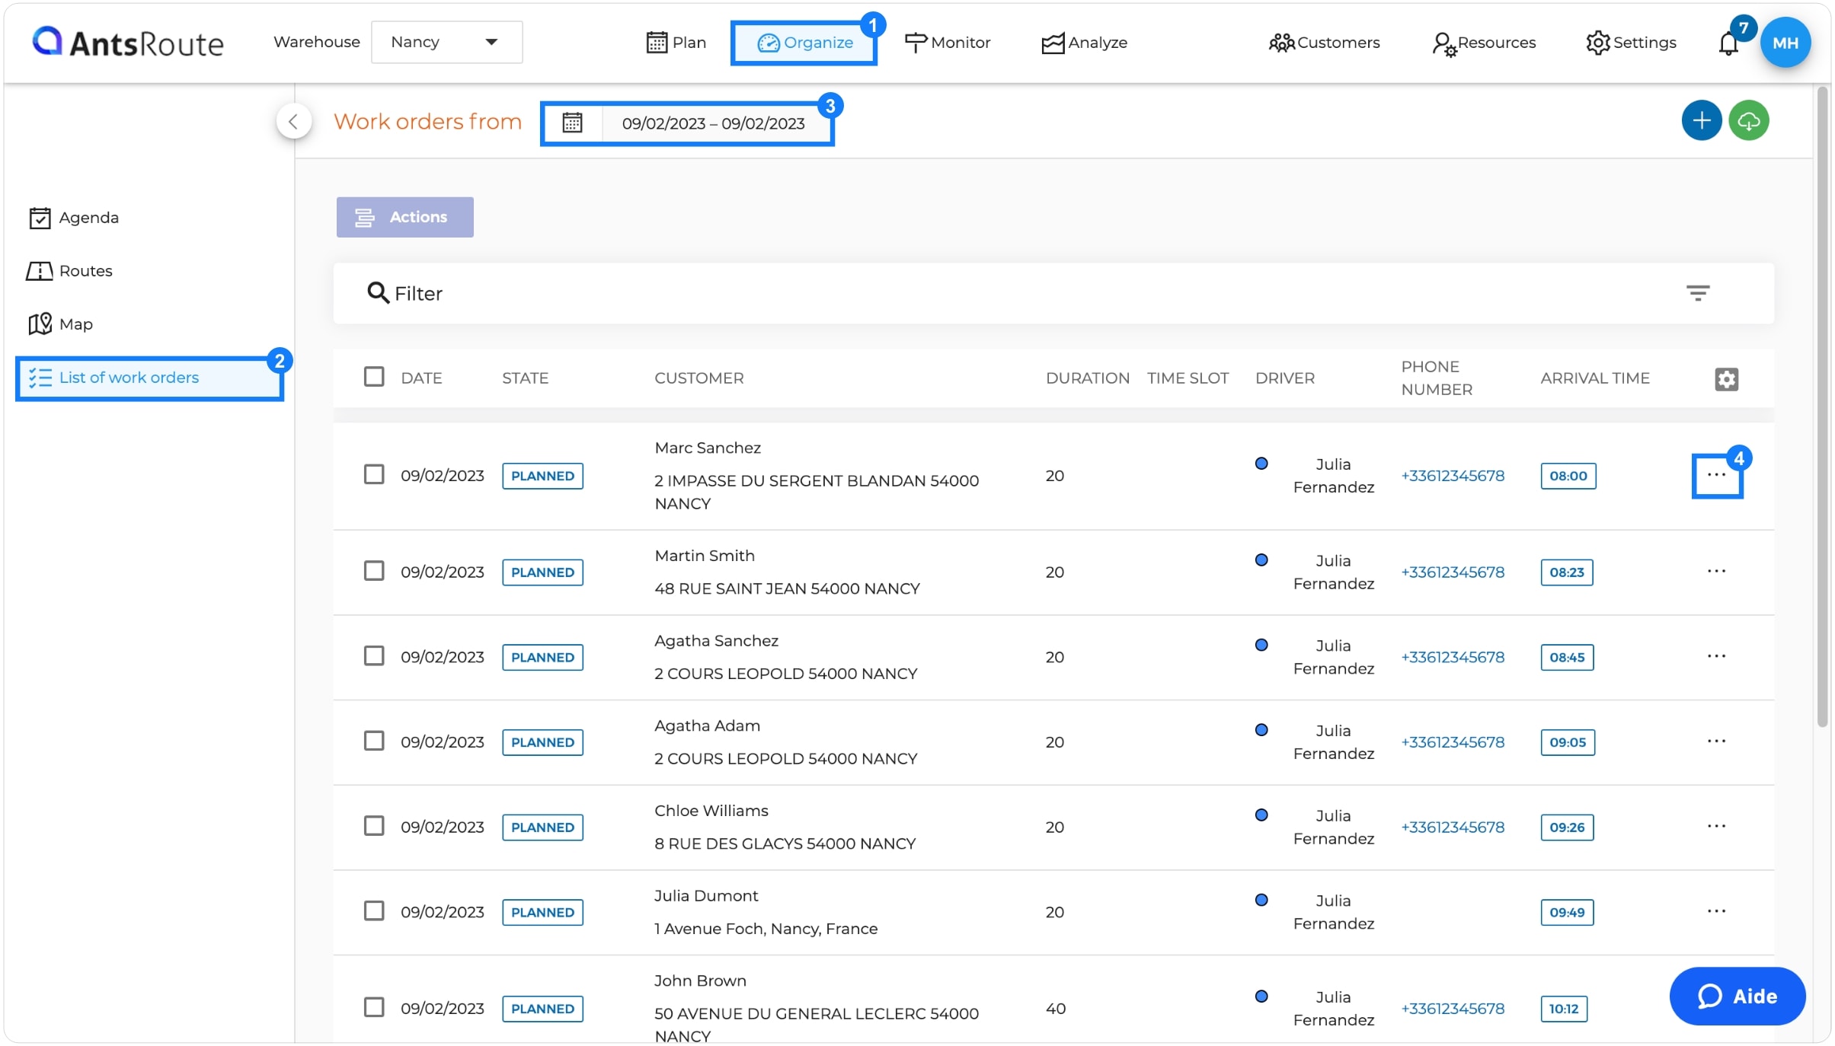Open the Actions button
This screenshot has height=1046, width=1835.
tap(404, 217)
